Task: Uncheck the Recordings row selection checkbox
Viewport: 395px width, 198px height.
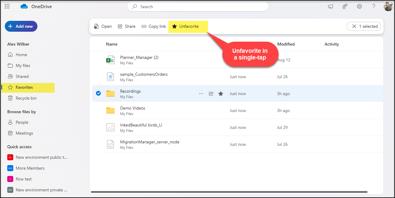Action: (98, 94)
